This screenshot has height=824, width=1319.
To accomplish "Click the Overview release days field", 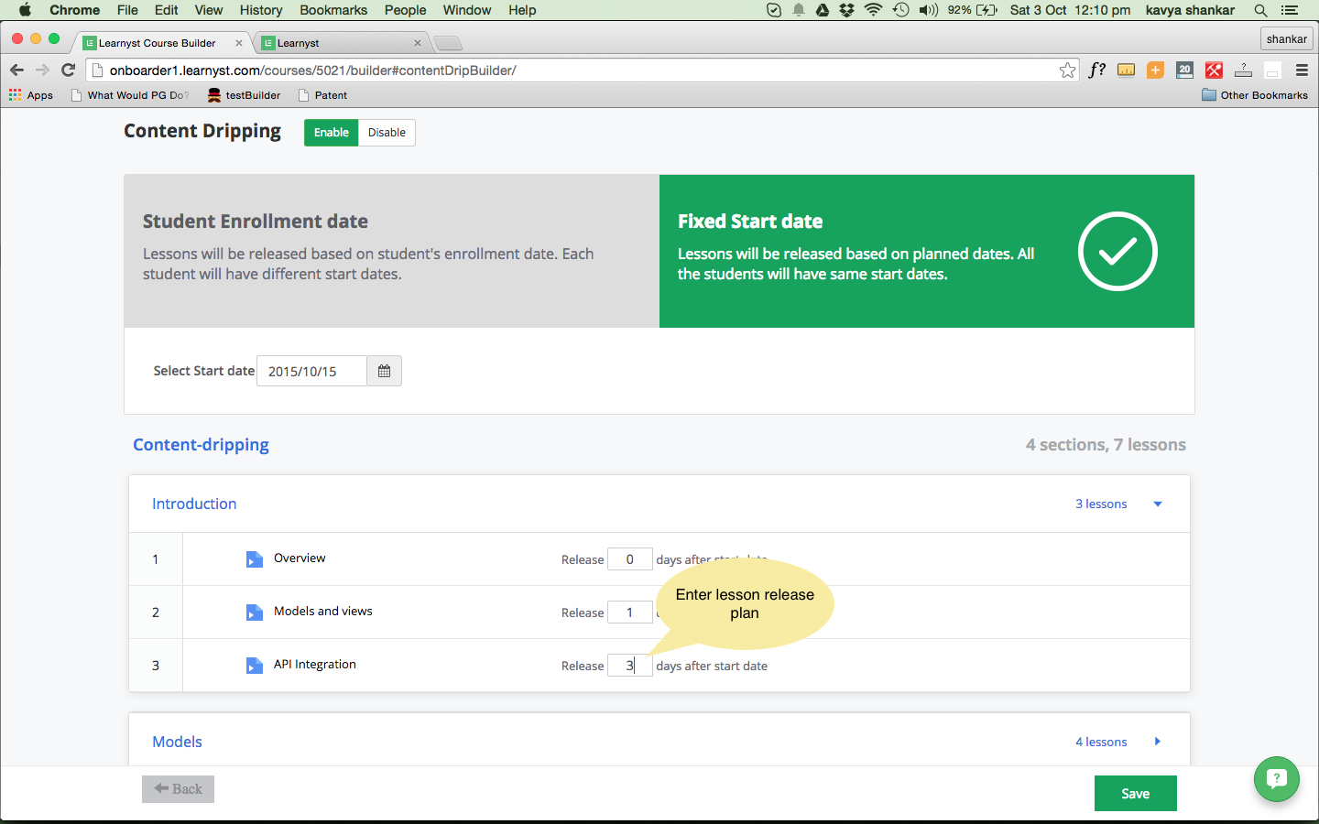I will pos(630,559).
